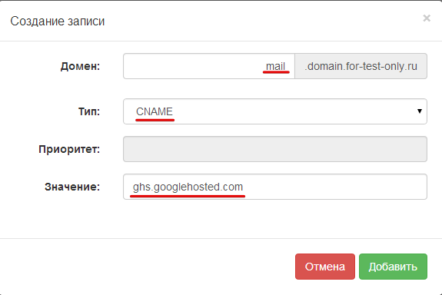Screen dimensions: 442x295
Task: Click the Тип: field label
Action: 89,111
